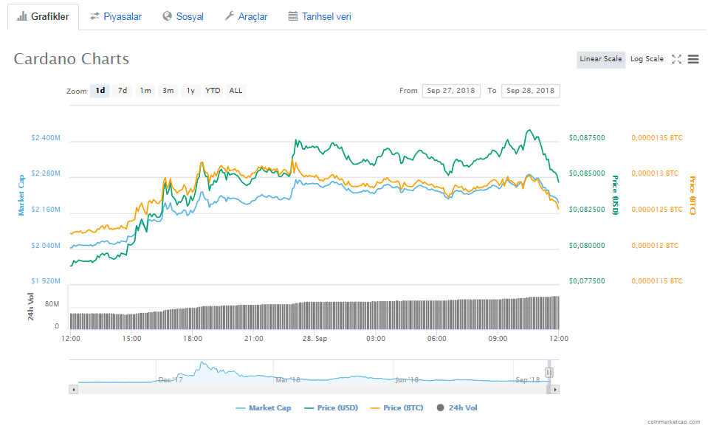Toggle 24h Vol series in legend
The height and width of the screenshot is (434, 708).
coord(457,408)
